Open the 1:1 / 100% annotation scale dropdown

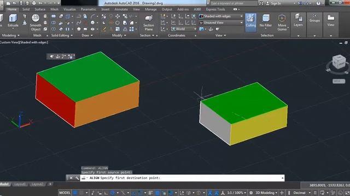point(237,193)
